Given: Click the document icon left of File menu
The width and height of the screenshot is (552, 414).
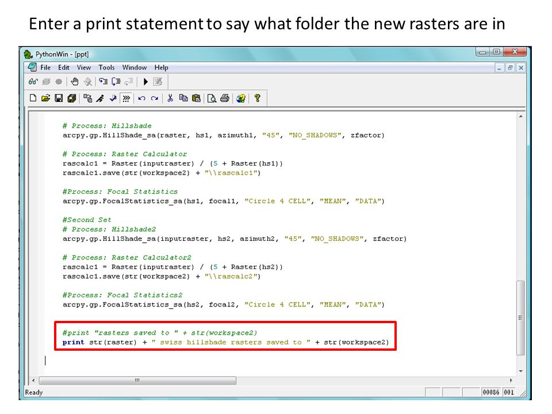Looking at the screenshot, I should tap(32, 67).
